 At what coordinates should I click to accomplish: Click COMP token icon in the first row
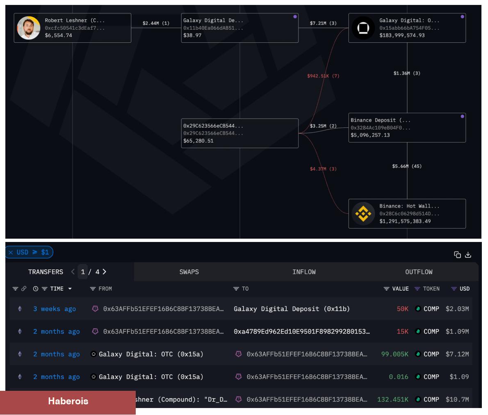418,309
